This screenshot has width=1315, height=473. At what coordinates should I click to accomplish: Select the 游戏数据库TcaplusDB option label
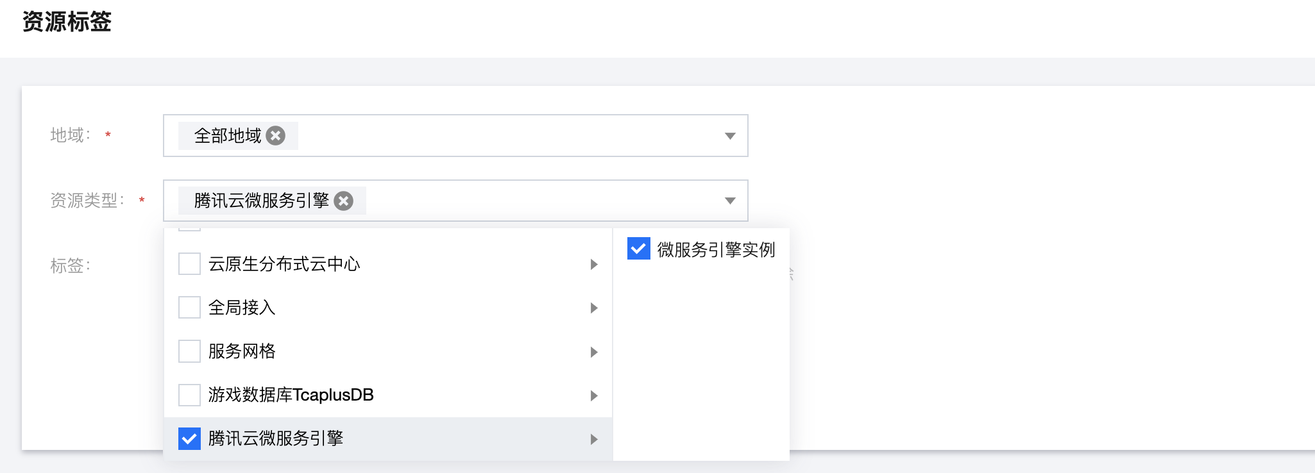coord(291,395)
